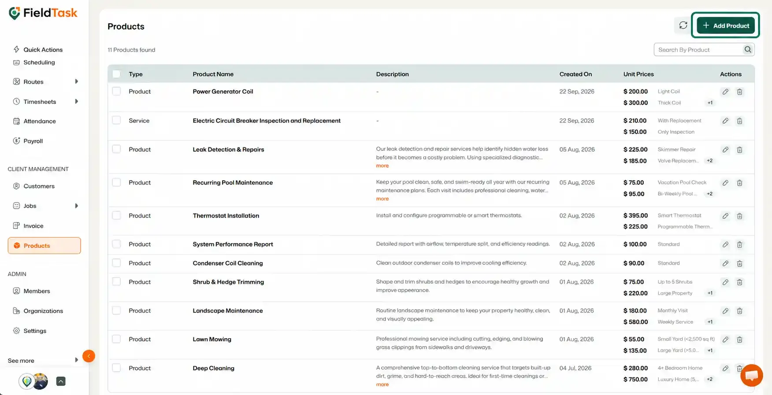Delete Electric Circuit Breaker Inspection service
Viewport: 772px width, 395px height.
tap(740, 121)
